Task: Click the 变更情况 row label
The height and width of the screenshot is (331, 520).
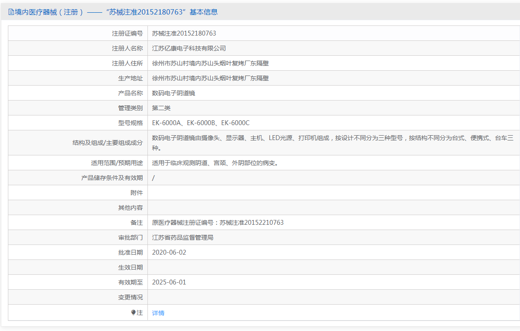Action: point(130,297)
